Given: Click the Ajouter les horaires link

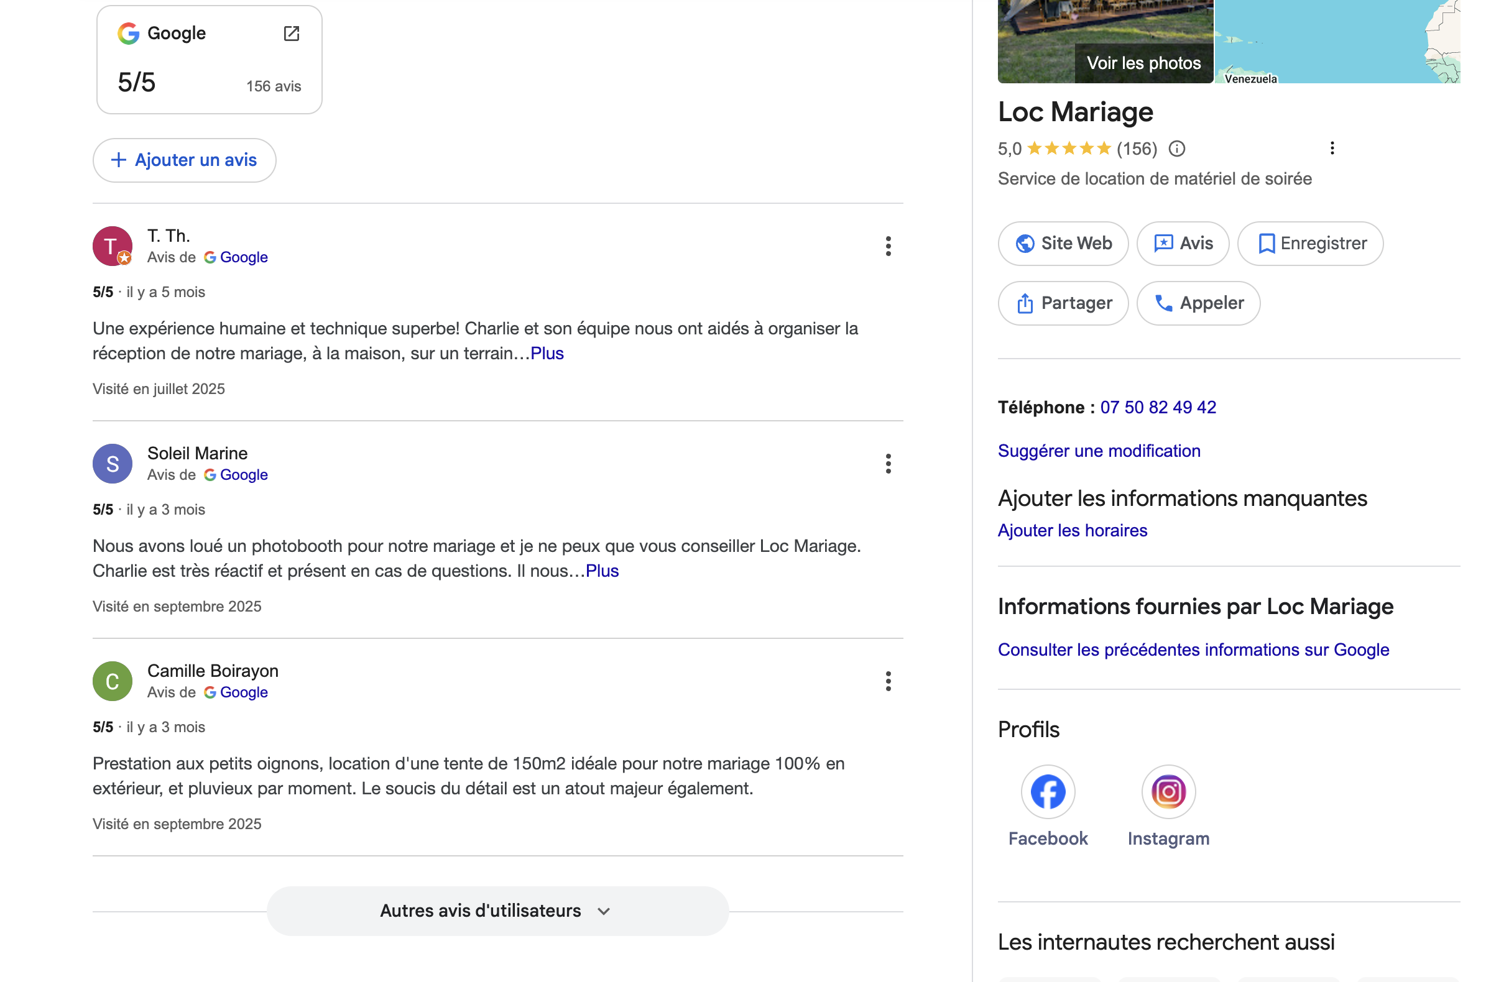Looking at the screenshot, I should tap(1072, 530).
